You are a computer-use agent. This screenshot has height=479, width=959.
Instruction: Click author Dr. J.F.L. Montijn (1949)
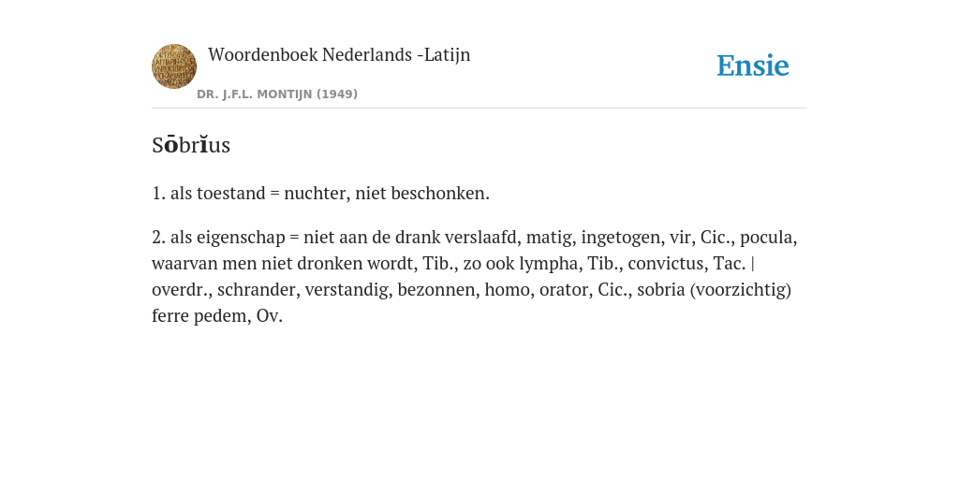[x=277, y=94]
